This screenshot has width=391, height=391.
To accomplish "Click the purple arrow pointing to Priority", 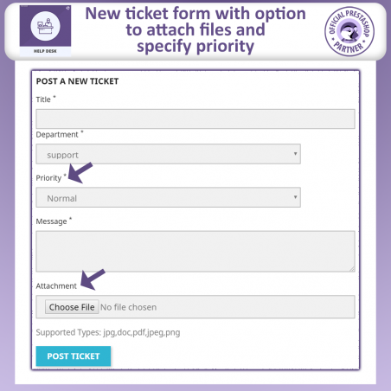I will pyautogui.click(x=80, y=172).
